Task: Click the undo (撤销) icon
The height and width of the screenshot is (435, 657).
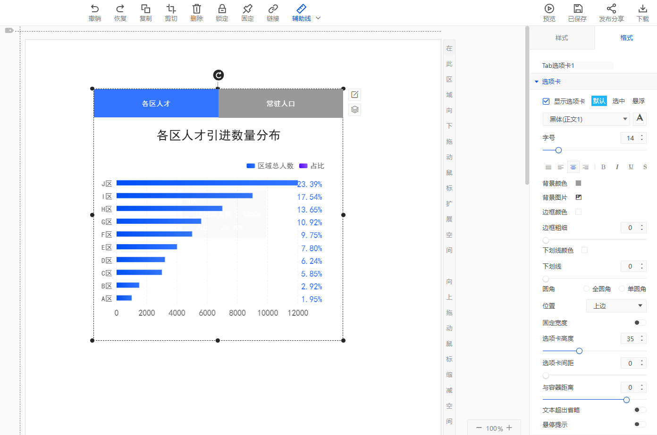Action: (95, 9)
